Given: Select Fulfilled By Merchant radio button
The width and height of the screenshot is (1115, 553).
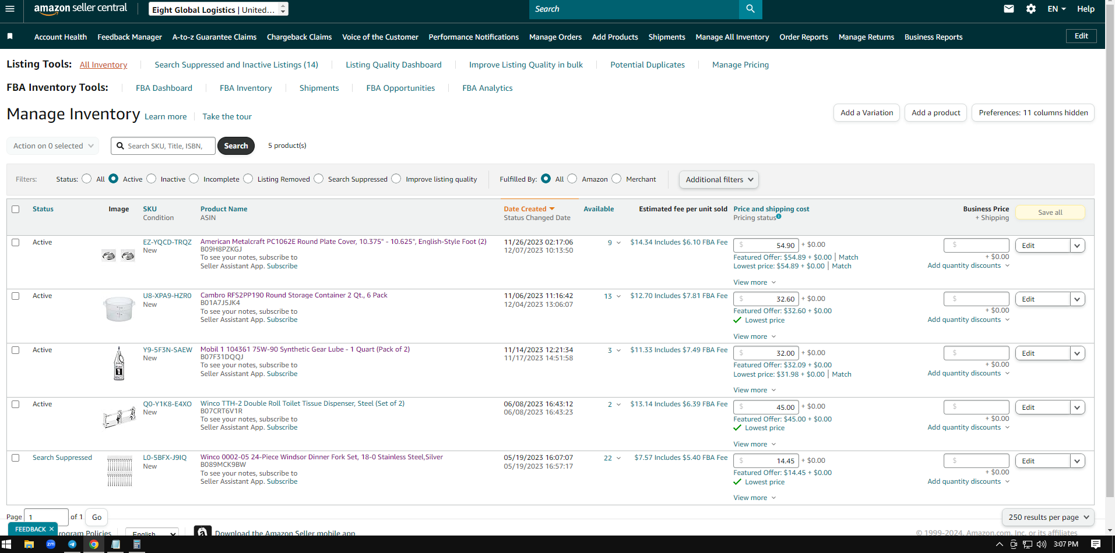Looking at the screenshot, I should pos(617,179).
